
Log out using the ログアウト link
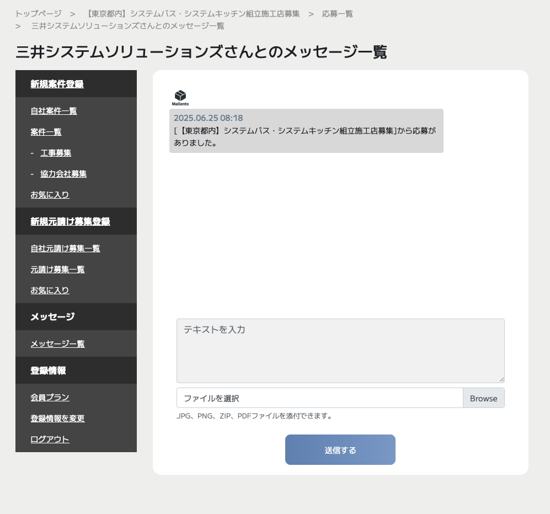click(50, 439)
